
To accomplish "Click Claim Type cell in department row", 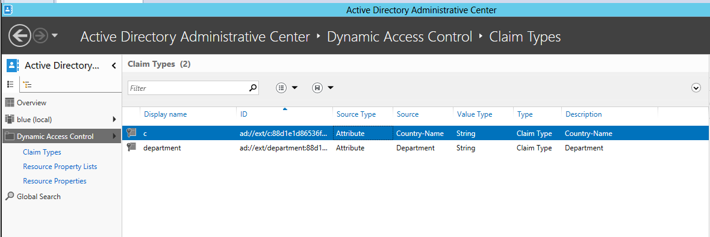I will click(x=534, y=148).
